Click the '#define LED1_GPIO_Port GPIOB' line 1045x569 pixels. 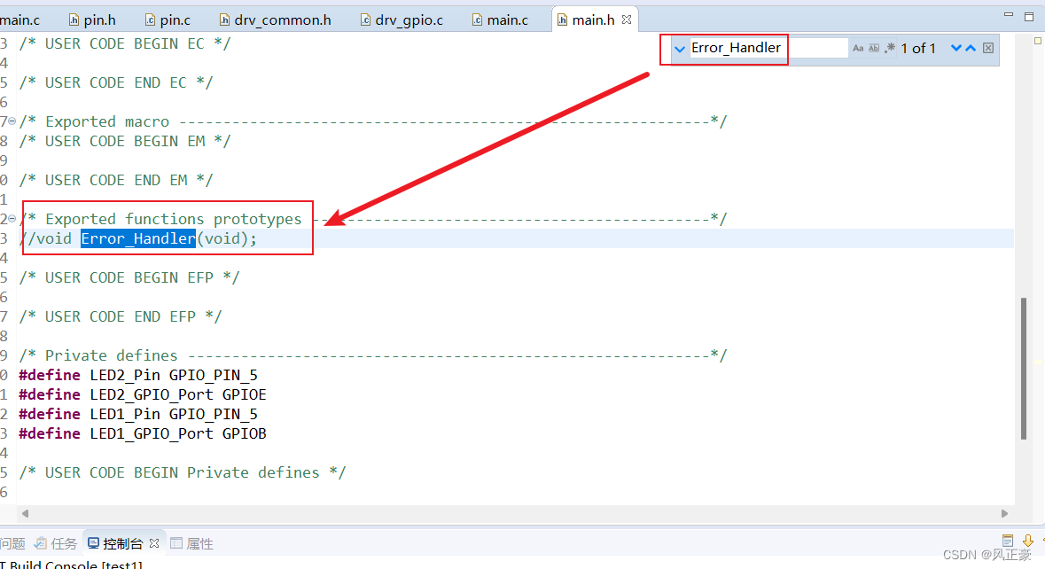pos(143,433)
